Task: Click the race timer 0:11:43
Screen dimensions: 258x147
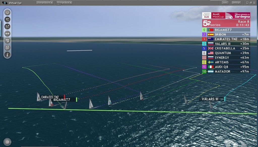Action: (243, 25)
